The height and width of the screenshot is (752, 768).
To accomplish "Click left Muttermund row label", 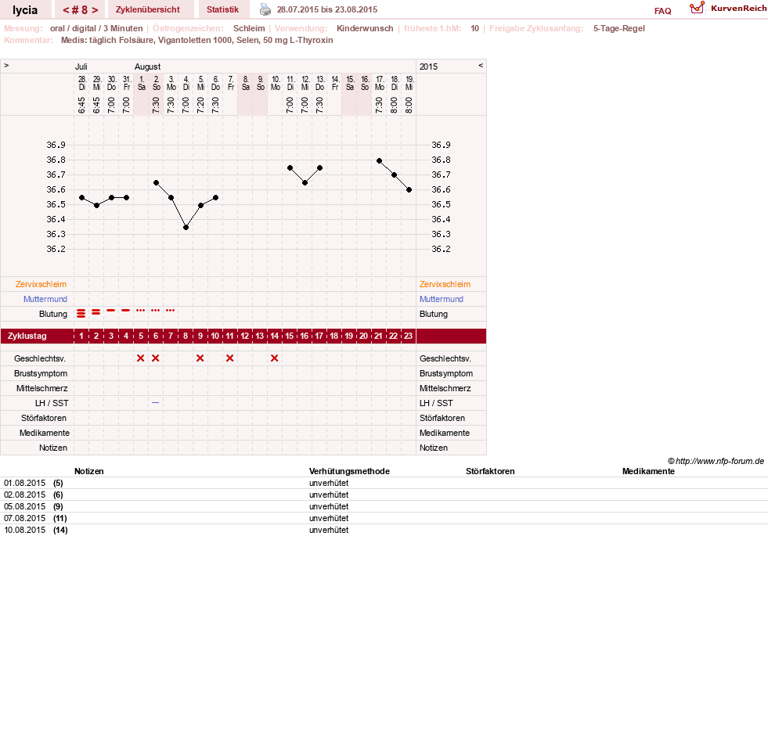I will click(x=45, y=299).
